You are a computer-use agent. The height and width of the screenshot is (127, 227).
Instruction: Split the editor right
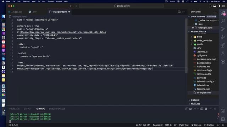(179, 12)
